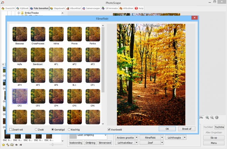This screenshot has width=227, height=149.
Task: Open the Lichthoogte dropdown arrow
Action: click(x=185, y=138)
